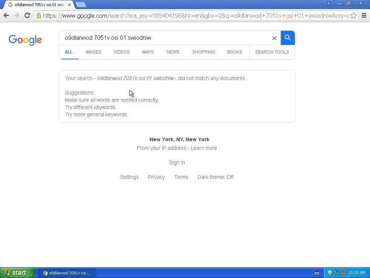Switch to BOOKS results tab
Viewport: 370px width, 278px height.
(235, 52)
